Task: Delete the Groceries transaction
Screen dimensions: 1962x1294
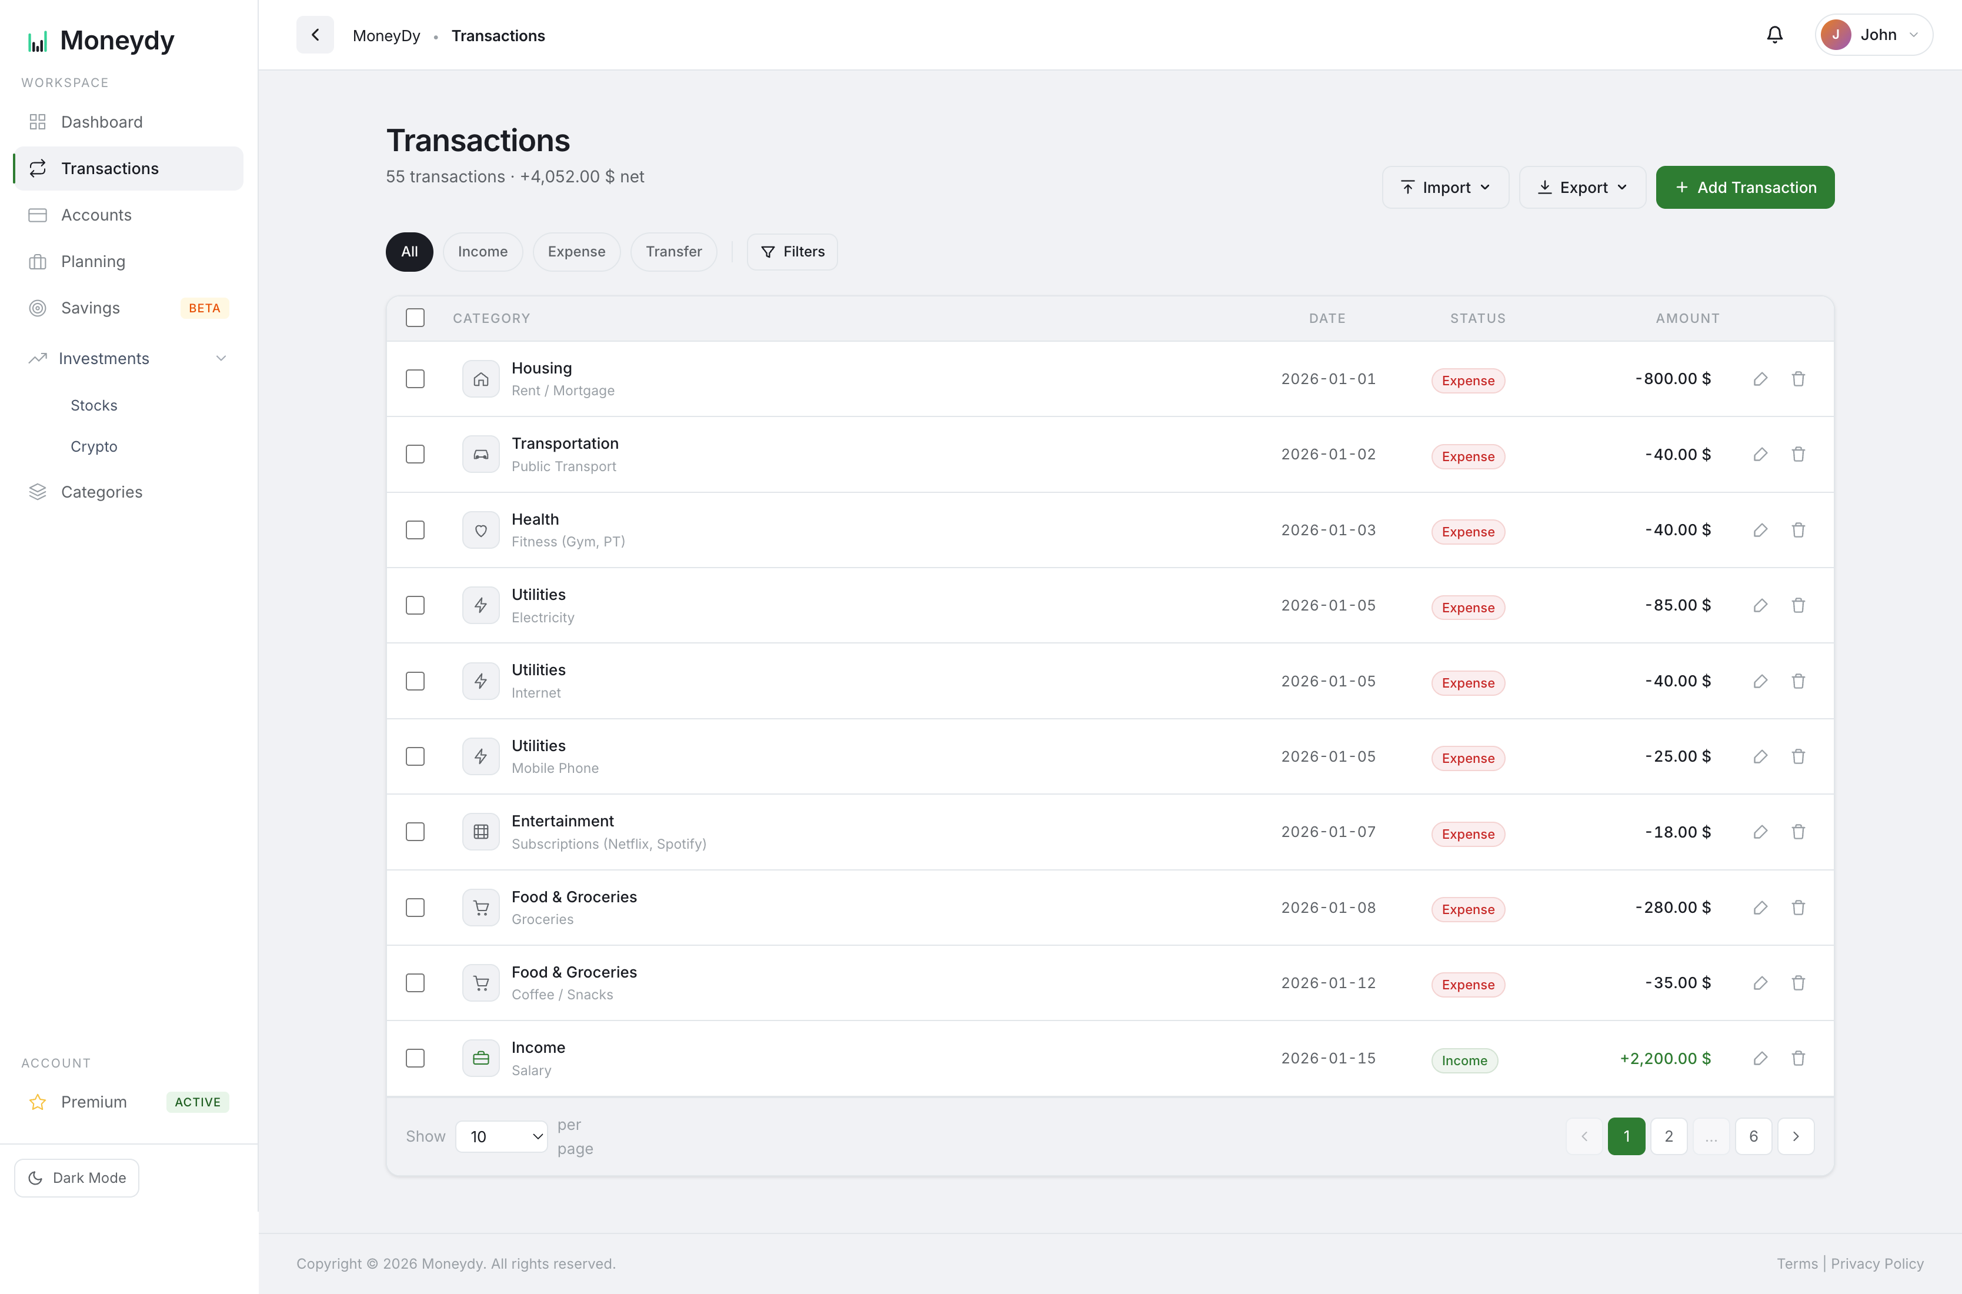Action: coord(1798,908)
